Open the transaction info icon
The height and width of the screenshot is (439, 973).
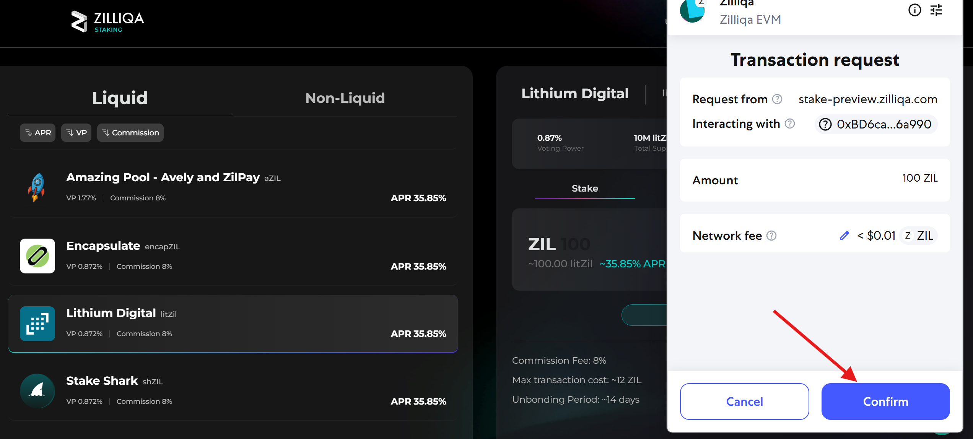point(915,11)
